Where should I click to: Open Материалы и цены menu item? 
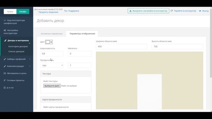pos(17,73)
